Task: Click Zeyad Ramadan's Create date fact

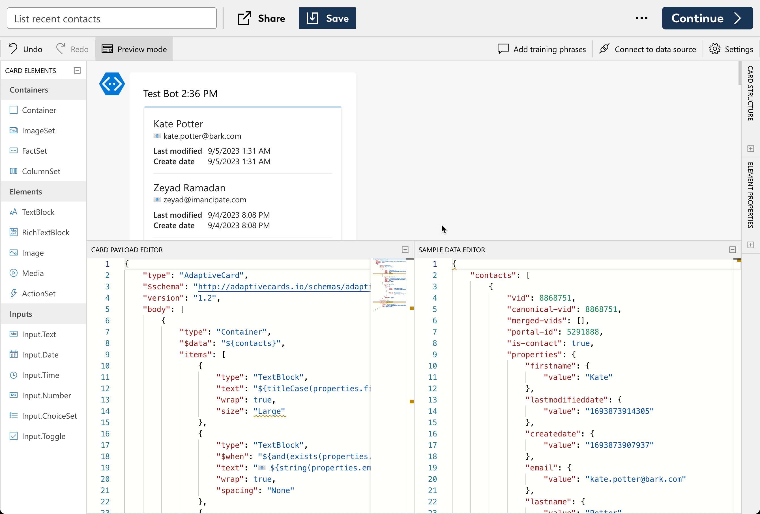Action: [212, 225]
